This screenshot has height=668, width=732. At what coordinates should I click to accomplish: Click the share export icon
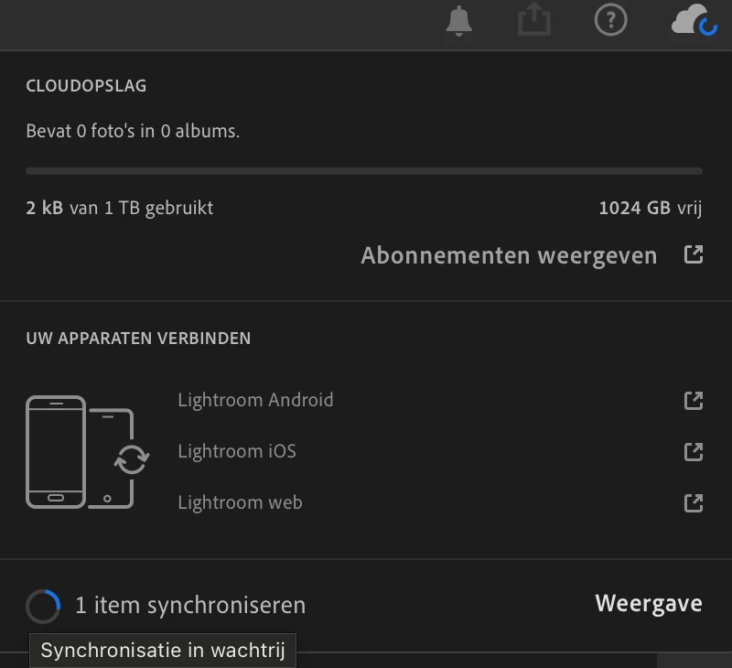534,19
